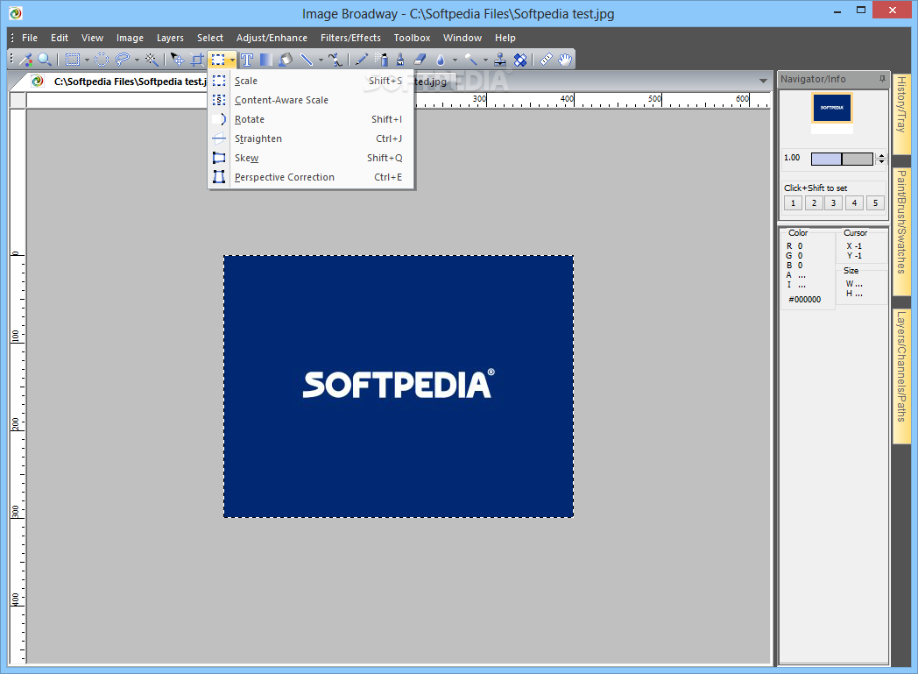Open the Help menu
This screenshot has height=674, width=918.
click(x=505, y=38)
